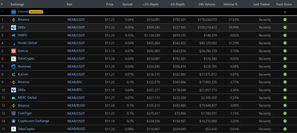Viewport: 297px width, 133px height.
Task: Click the $178,634,072 volume value
Action: tap(207, 20)
